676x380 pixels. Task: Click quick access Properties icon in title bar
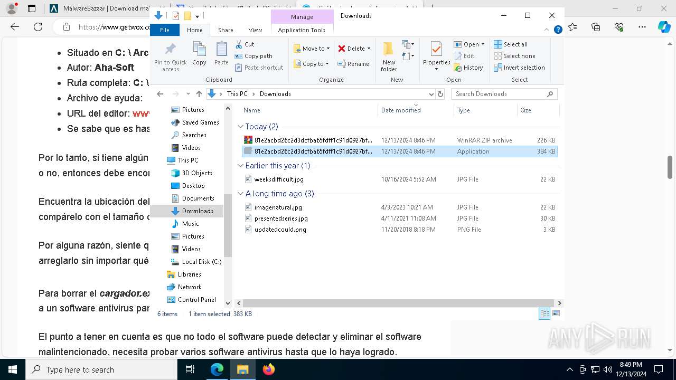click(x=176, y=16)
